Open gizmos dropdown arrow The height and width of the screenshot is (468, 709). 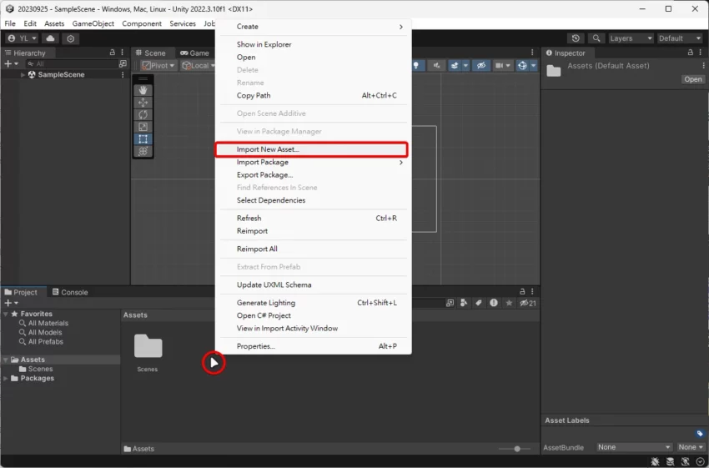[x=534, y=66]
